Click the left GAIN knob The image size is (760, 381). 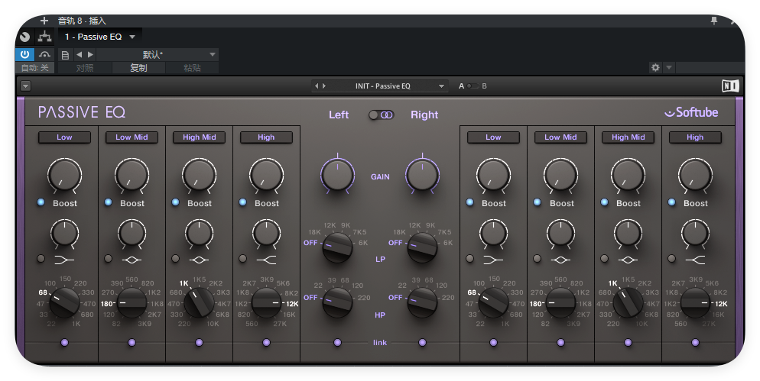click(338, 176)
